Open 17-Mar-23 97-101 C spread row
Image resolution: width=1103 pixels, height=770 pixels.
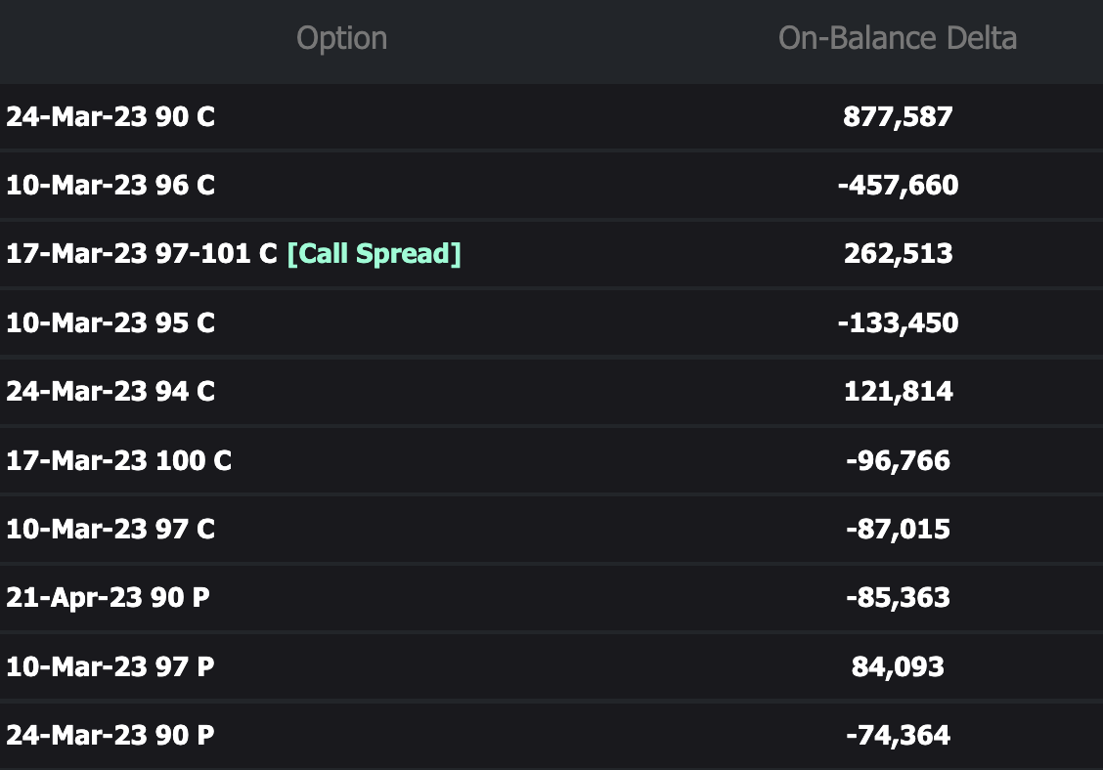(551, 254)
